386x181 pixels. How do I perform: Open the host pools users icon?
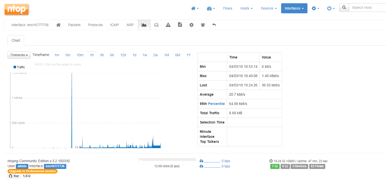pos(203,25)
